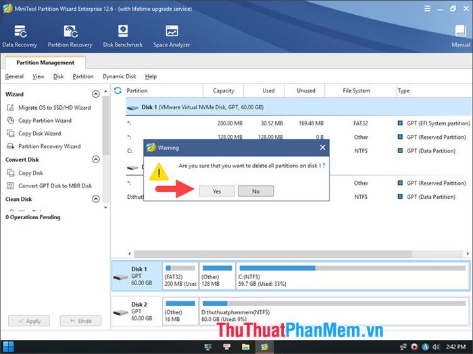Open the General menu
Image resolution: width=473 pixels, height=354 pixels.
[x=14, y=76]
